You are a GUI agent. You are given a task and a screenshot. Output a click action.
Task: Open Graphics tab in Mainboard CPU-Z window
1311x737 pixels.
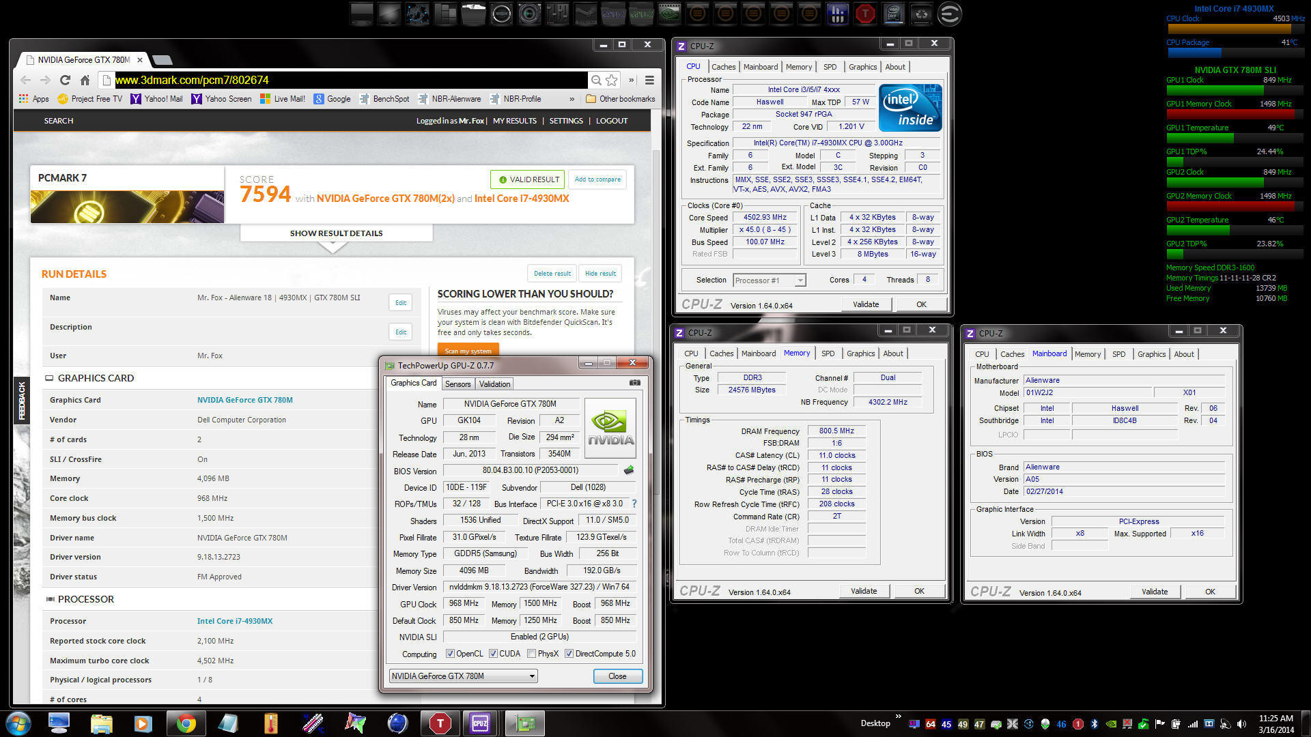pos(1151,354)
